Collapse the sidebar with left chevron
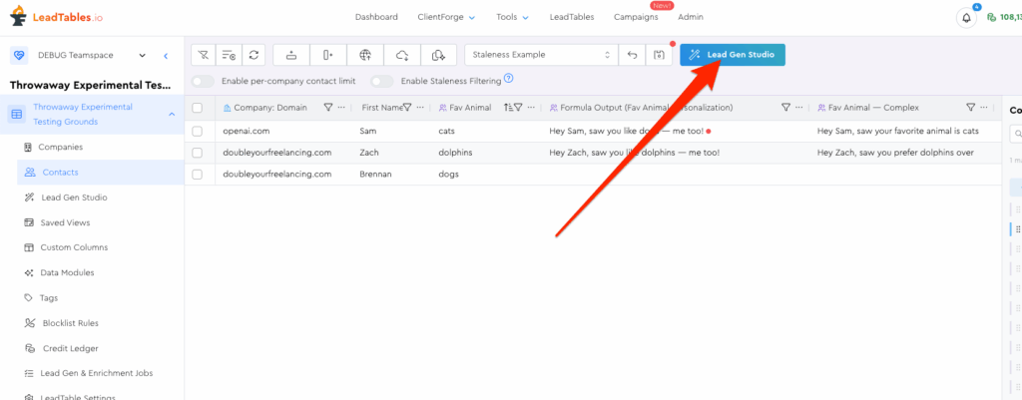The image size is (1022, 400). (x=166, y=56)
